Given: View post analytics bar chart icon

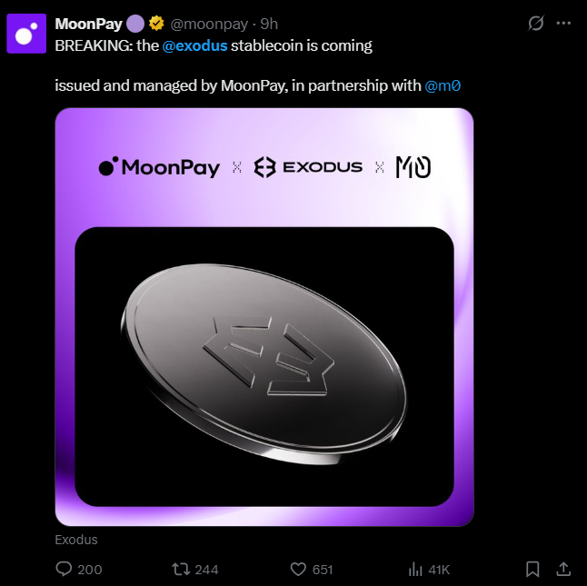Looking at the screenshot, I should (415, 569).
